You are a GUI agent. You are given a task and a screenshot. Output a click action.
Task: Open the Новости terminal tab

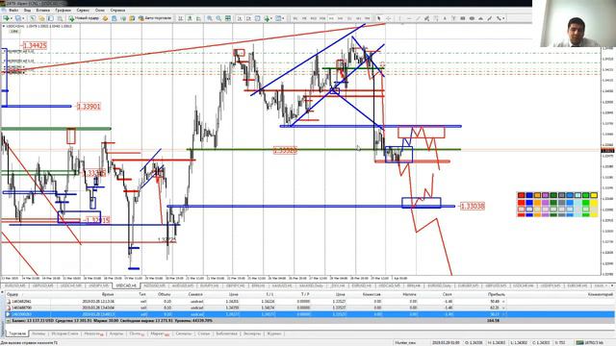click(x=93, y=334)
